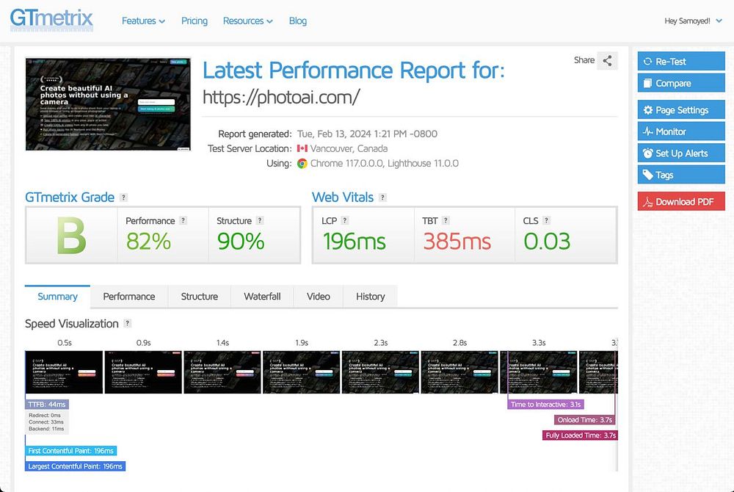Click the help icon next to Structure score
Screen dimensions: 734x492
coord(260,220)
